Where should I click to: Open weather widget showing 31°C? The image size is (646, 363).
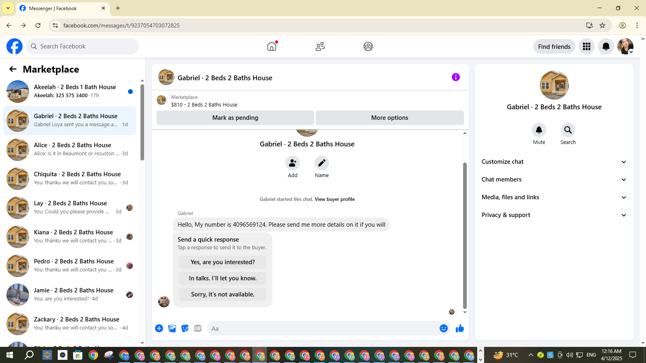pyautogui.click(x=506, y=355)
